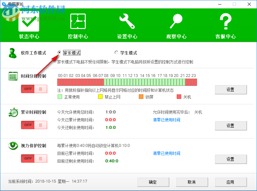This screenshot has width=257, height=191.
Task: Minimize the 电脑家长 window
Action: coord(220,4)
